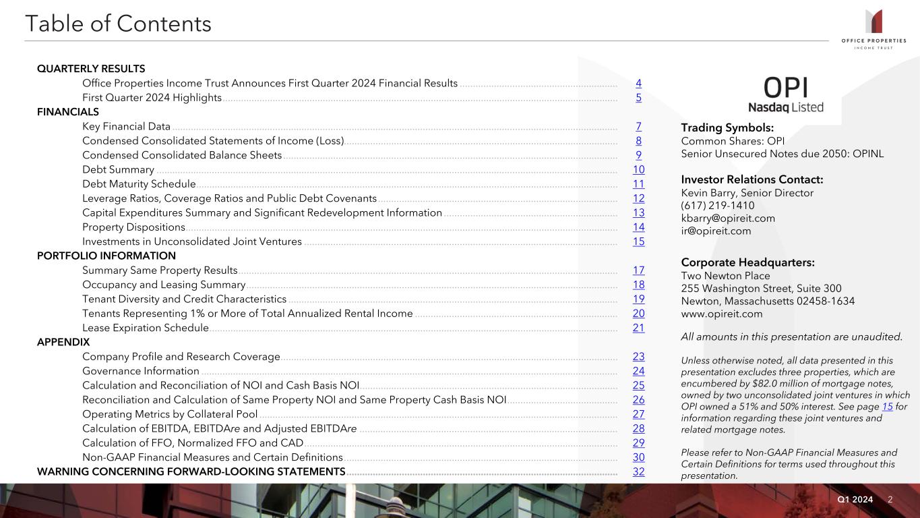This screenshot has height=518, width=920.
Task: Jump to Governance Information page 24
Action: click(638, 371)
